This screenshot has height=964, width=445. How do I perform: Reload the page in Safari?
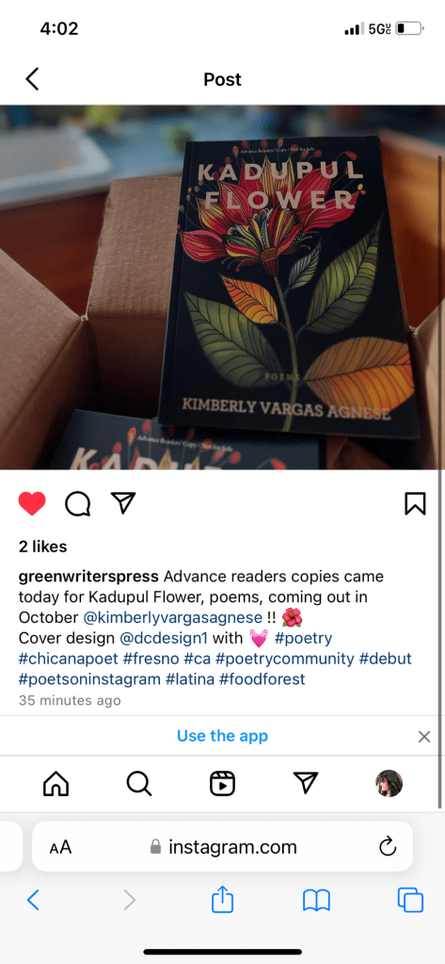(388, 846)
